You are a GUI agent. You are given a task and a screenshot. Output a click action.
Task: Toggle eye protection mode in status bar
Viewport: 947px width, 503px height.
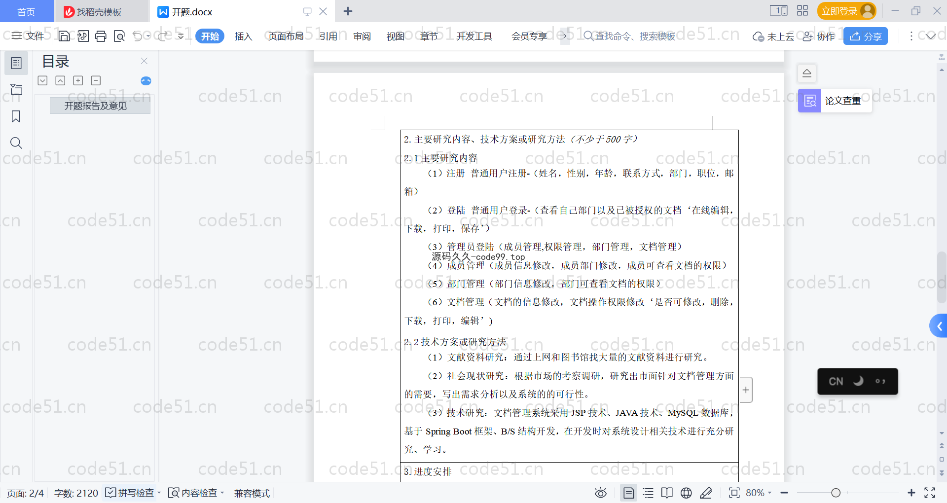coord(600,493)
